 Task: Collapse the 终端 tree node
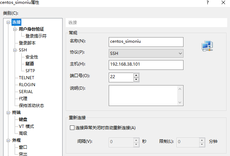point(8,113)
